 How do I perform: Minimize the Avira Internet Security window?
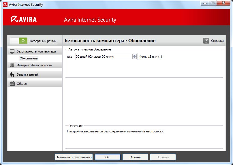(x=206, y=3)
